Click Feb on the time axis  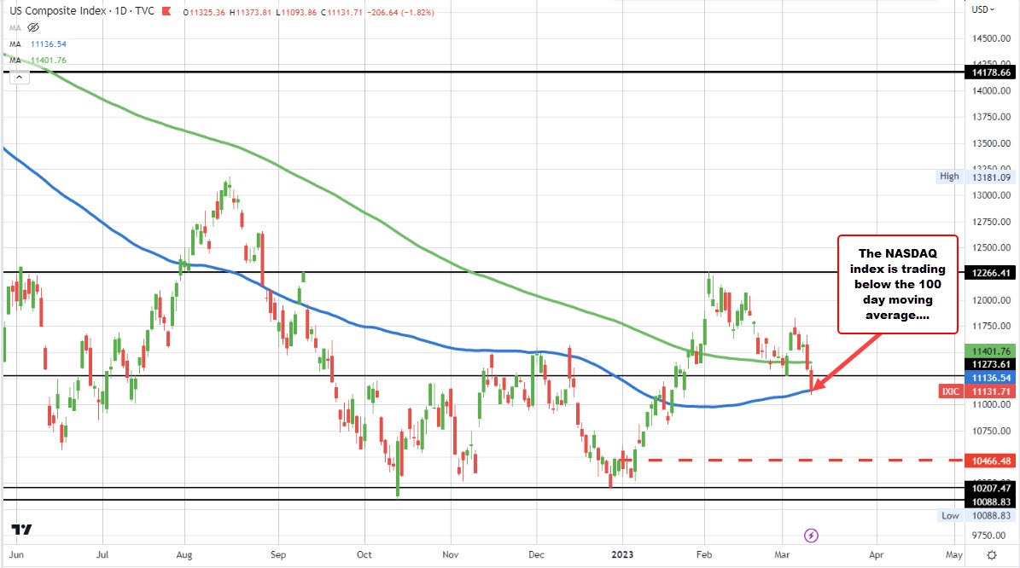tap(704, 554)
